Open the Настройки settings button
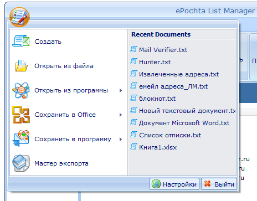The height and width of the screenshot is (201, 257). coord(174,184)
